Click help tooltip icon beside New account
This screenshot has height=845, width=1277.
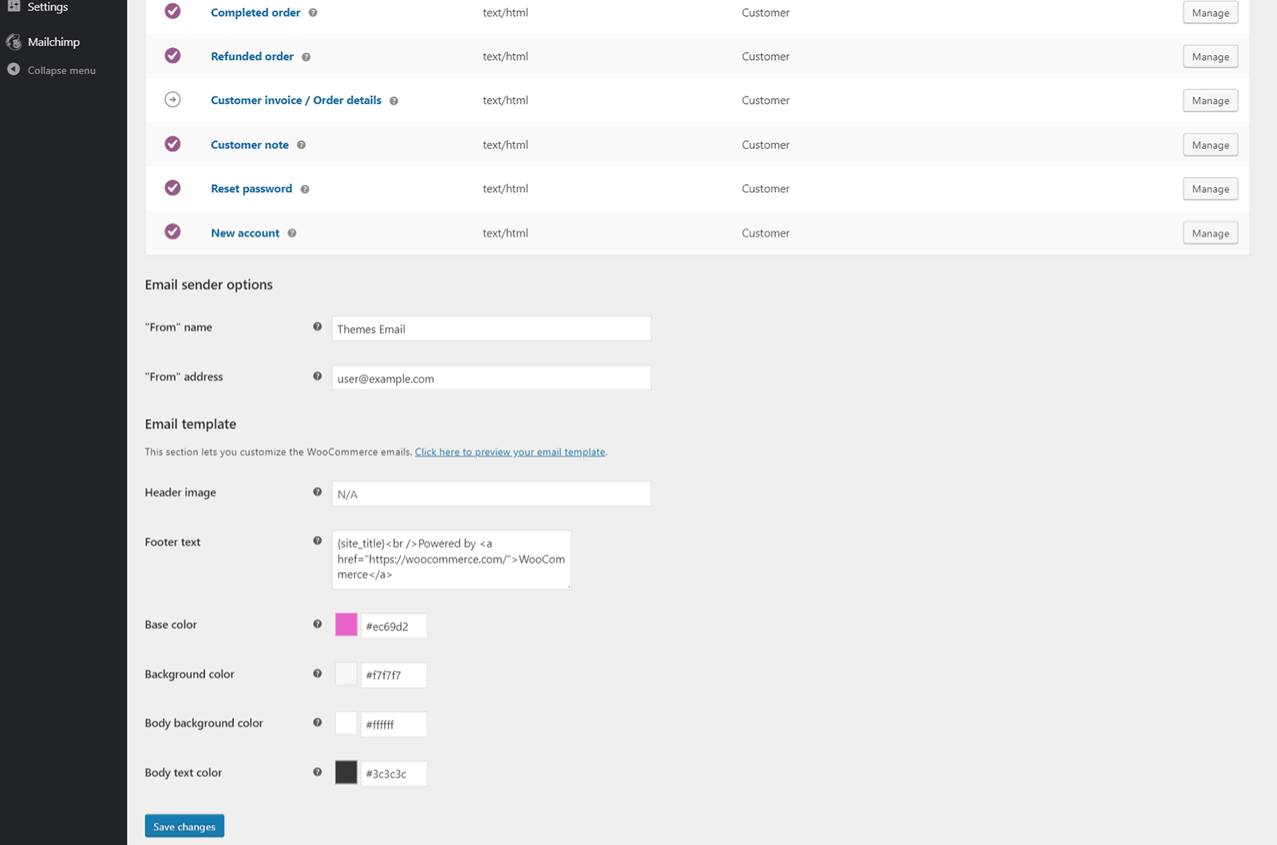tap(292, 233)
